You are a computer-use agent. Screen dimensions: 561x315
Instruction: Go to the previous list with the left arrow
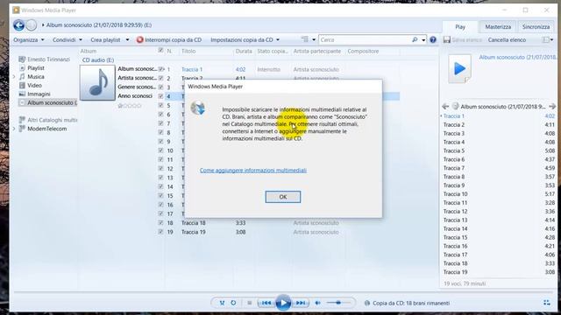coord(445,107)
